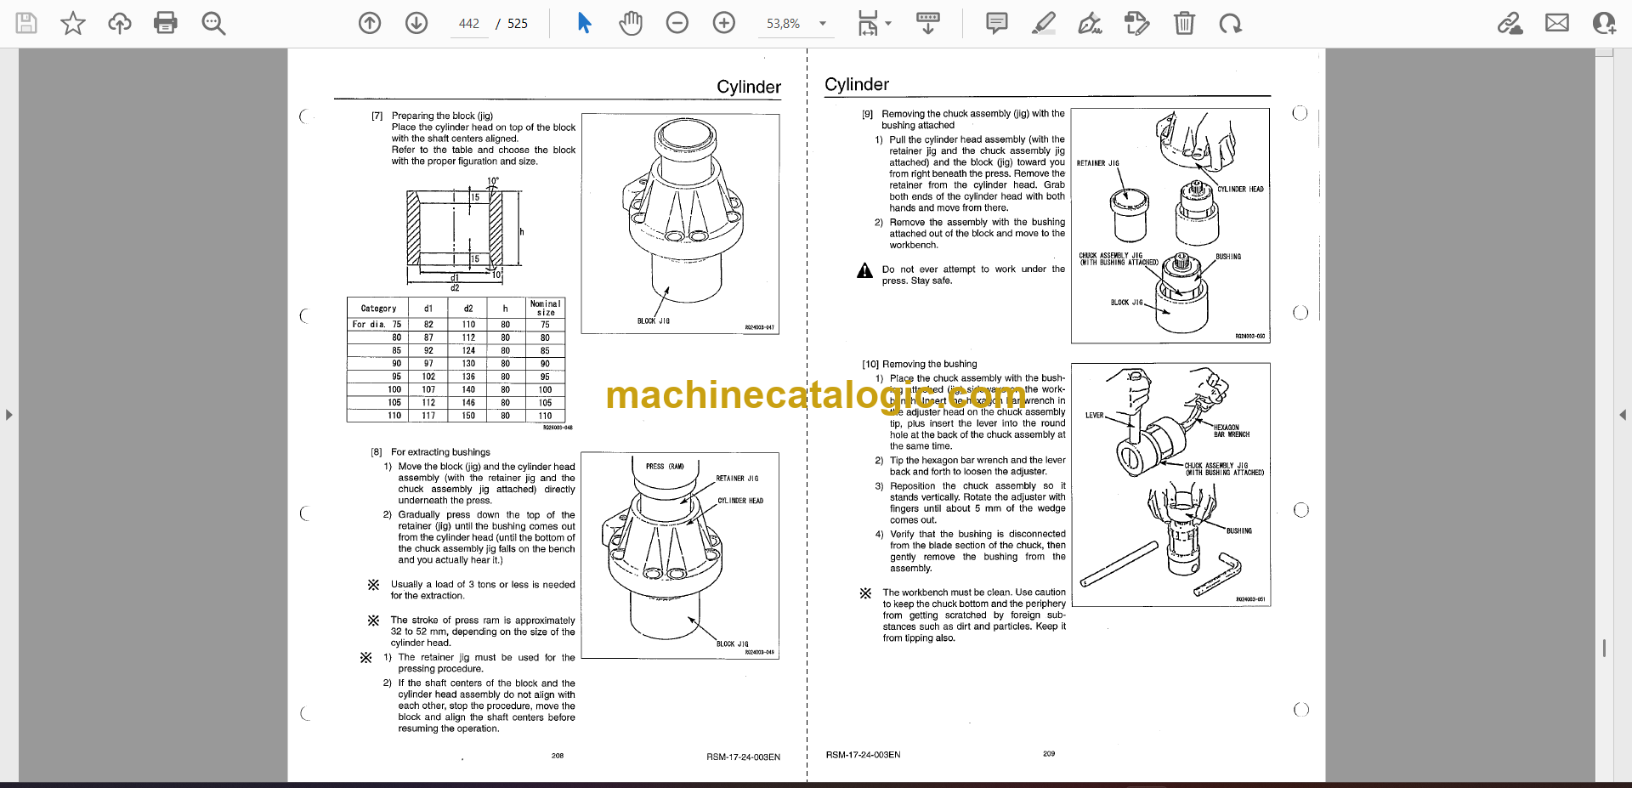Activate the hand pan tool
Screen dimensions: 1632x788
tap(631, 23)
